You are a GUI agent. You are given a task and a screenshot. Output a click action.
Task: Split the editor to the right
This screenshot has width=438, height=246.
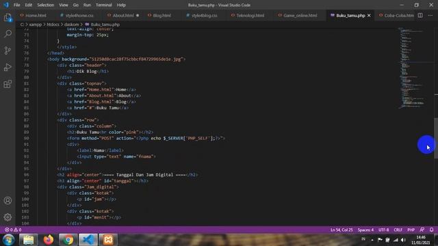tap(420, 15)
